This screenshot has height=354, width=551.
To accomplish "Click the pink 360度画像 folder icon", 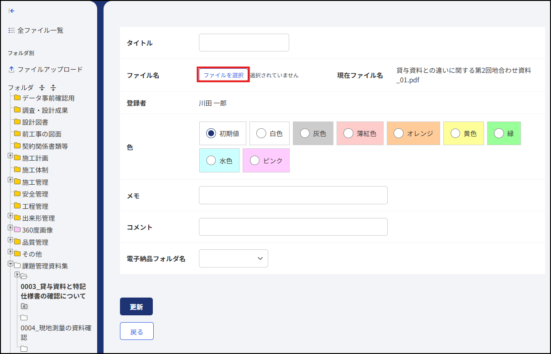I will (17, 230).
